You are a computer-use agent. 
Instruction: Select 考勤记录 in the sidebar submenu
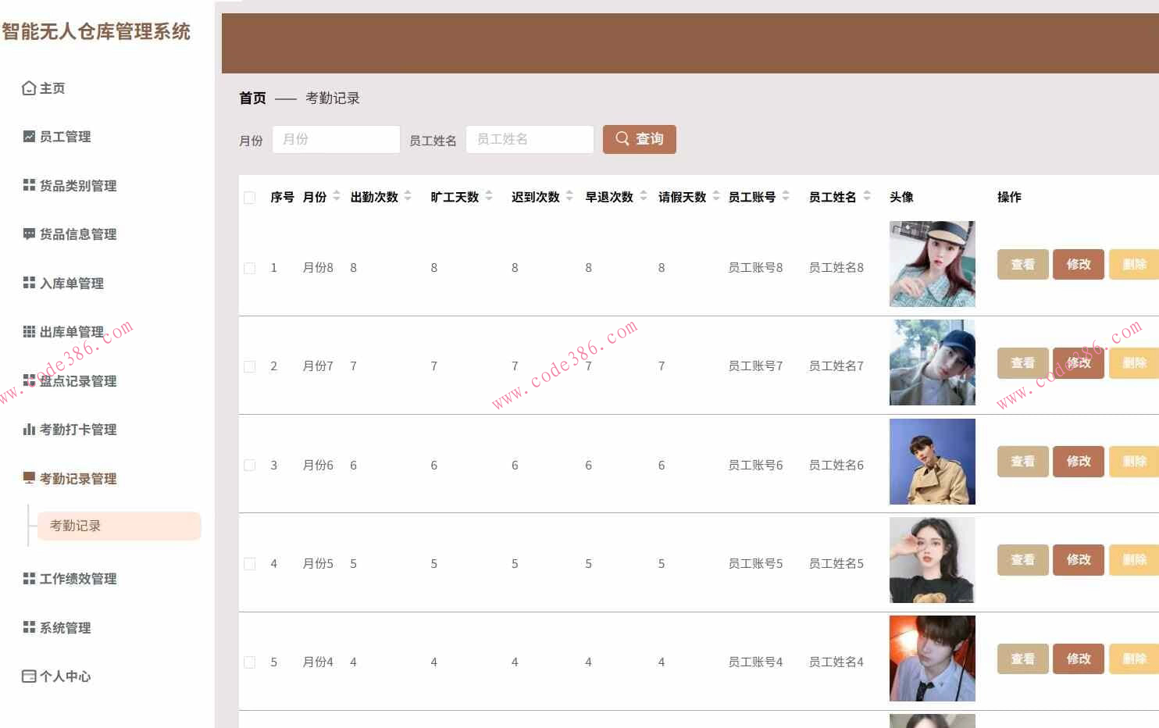(74, 526)
